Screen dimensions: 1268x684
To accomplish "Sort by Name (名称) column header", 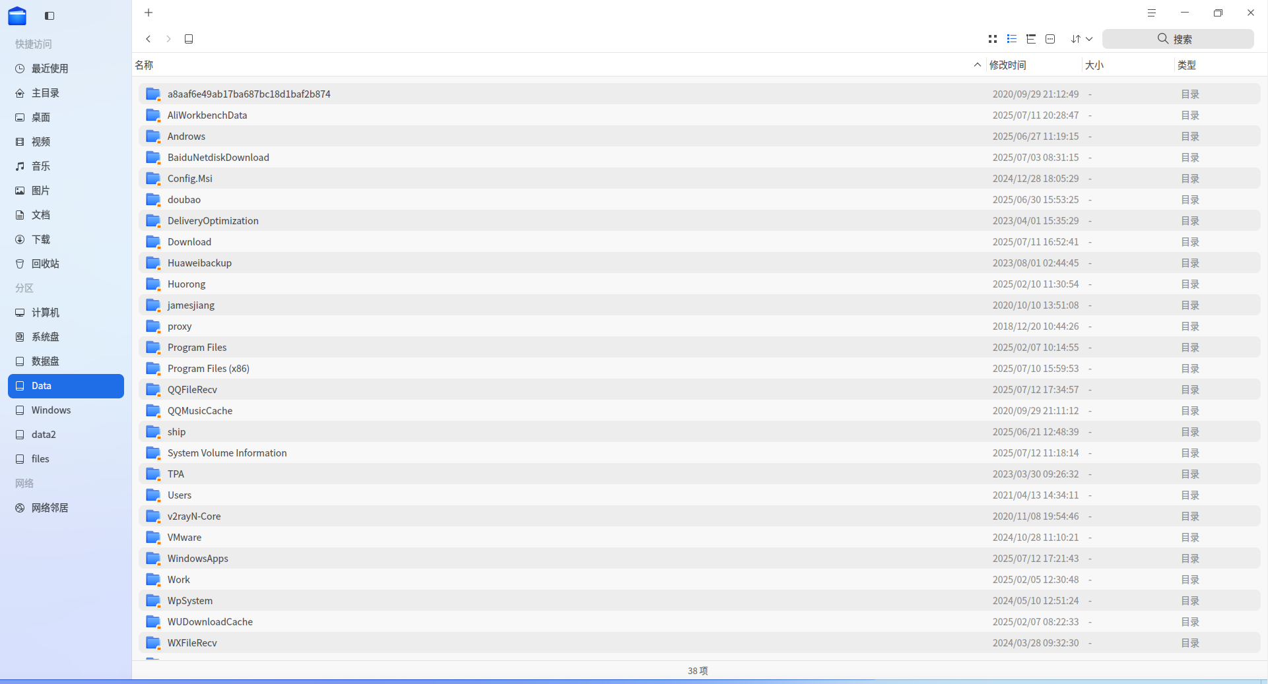I will pos(558,65).
